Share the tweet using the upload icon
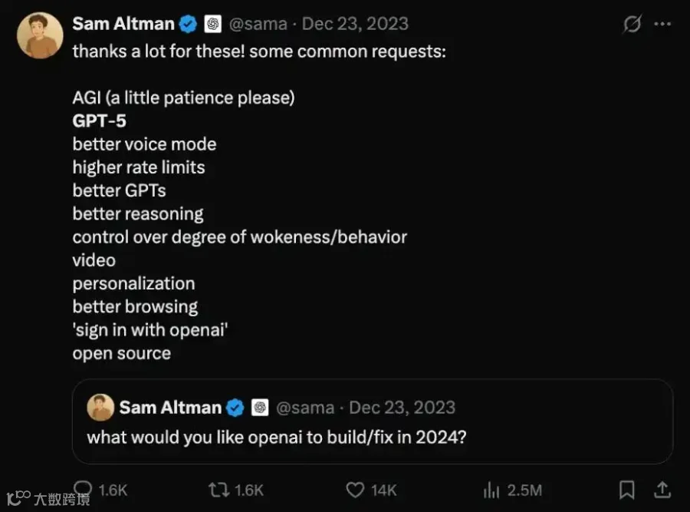Screen dimensions: 690x512 click(662, 490)
